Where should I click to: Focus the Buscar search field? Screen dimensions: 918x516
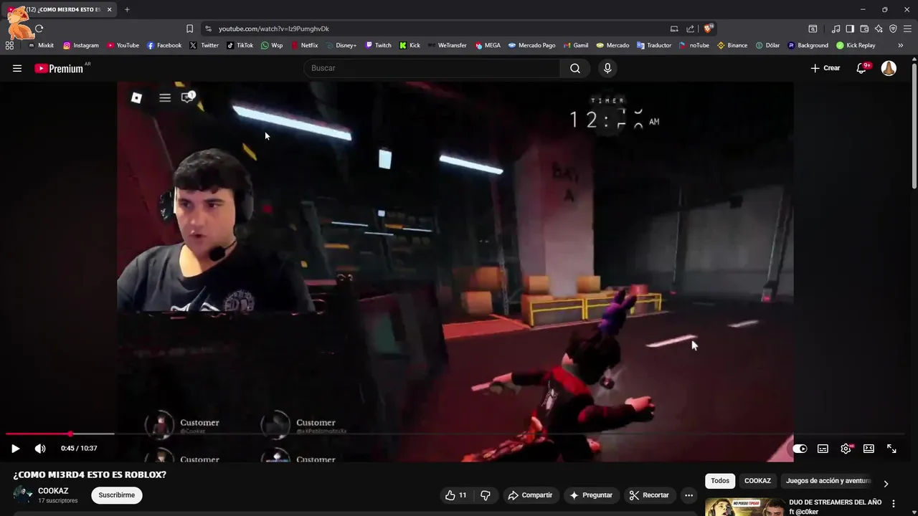pyautogui.click(x=432, y=68)
